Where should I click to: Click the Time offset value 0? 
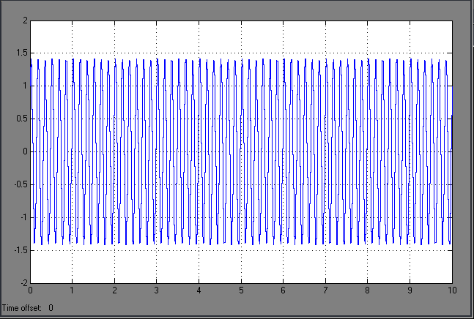[x=51, y=308]
